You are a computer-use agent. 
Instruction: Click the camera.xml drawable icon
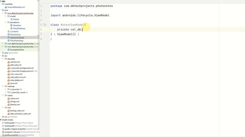point(8,62)
